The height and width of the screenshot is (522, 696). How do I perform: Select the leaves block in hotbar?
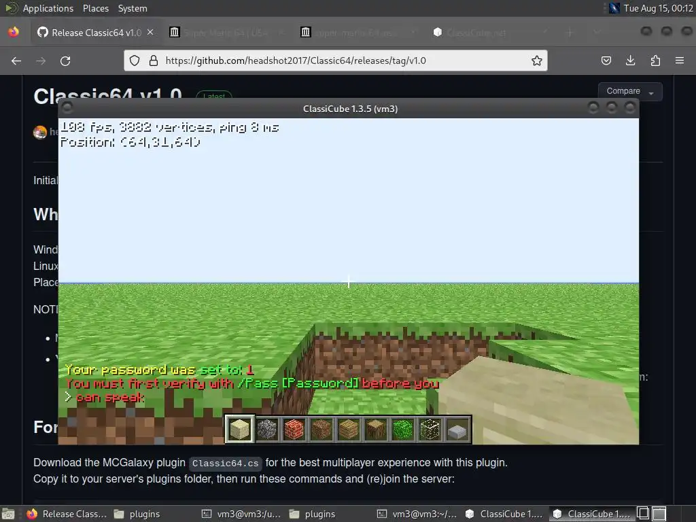(x=403, y=430)
